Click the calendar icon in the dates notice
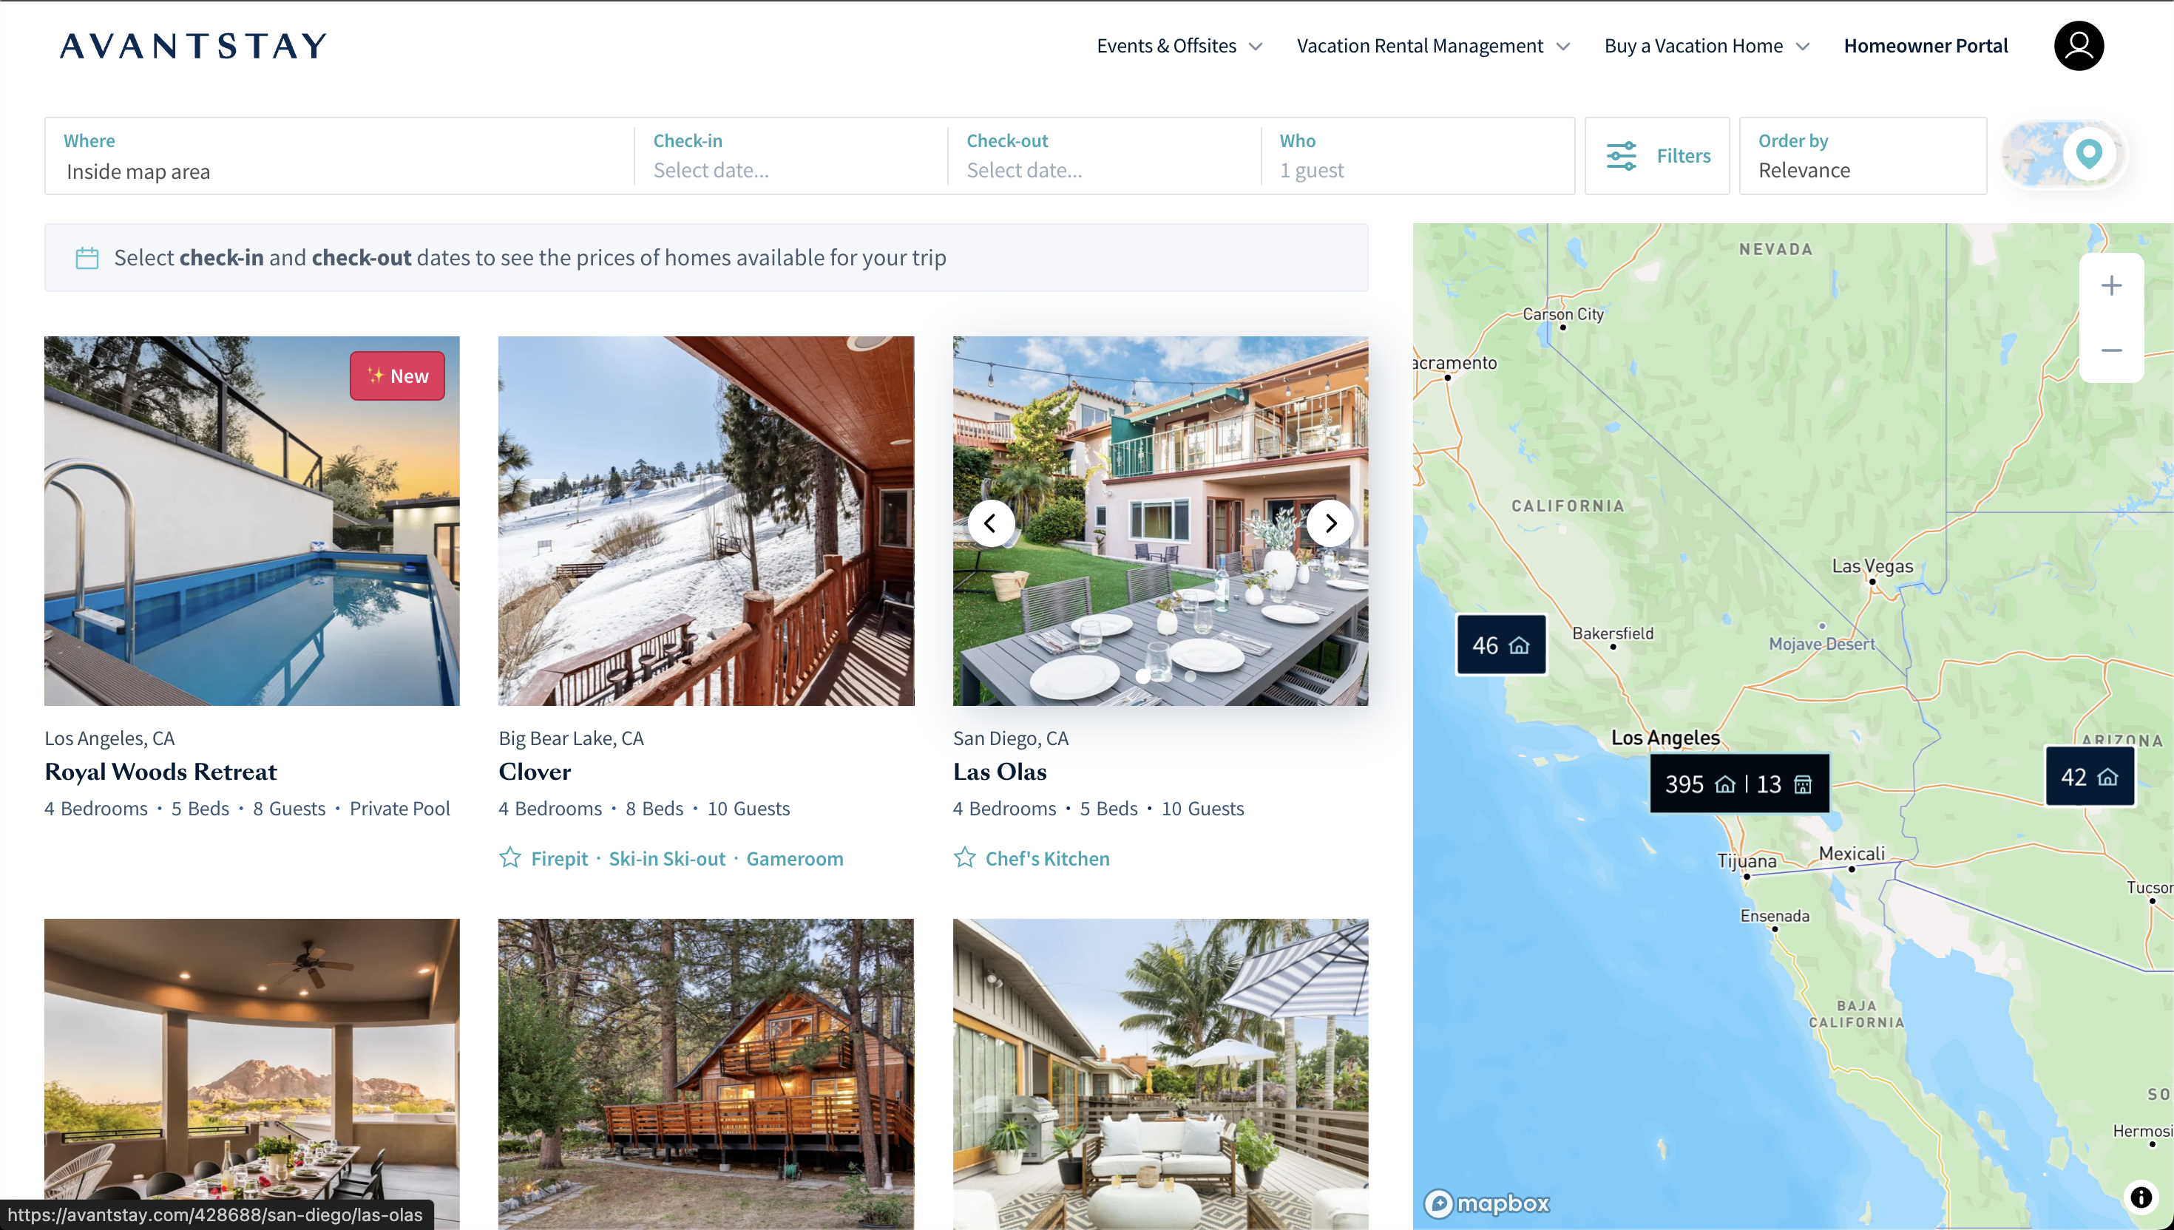 pyautogui.click(x=87, y=258)
